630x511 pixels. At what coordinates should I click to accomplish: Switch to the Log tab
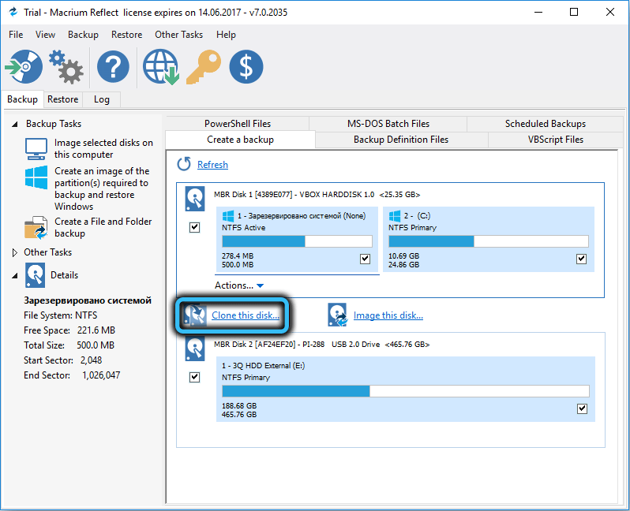pos(102,99)
